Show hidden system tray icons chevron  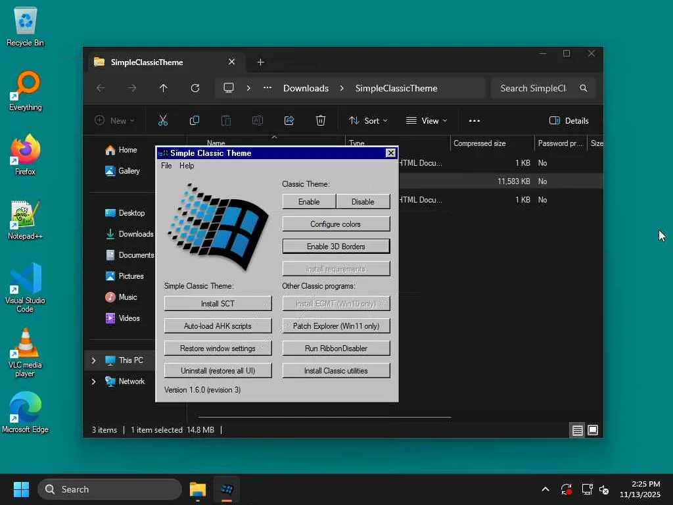tap(545, 489)
